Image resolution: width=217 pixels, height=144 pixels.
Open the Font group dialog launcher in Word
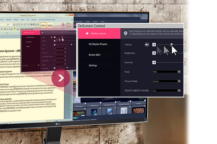(19, 33)
